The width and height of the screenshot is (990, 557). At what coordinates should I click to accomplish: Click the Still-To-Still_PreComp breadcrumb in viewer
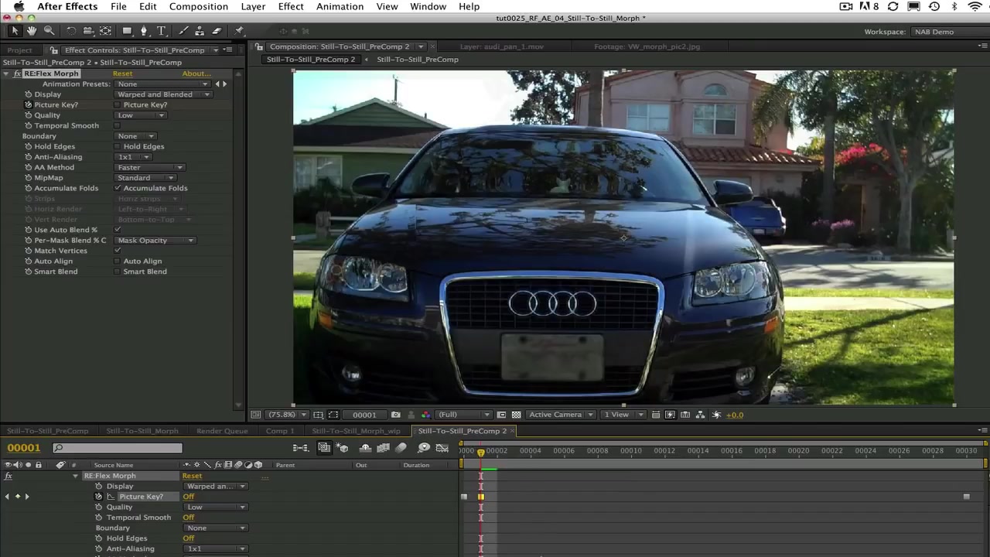(x=418, y=60)
